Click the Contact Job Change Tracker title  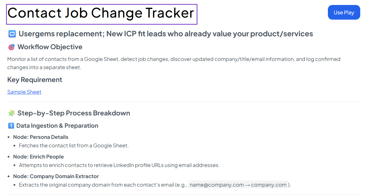coord(101,13)
